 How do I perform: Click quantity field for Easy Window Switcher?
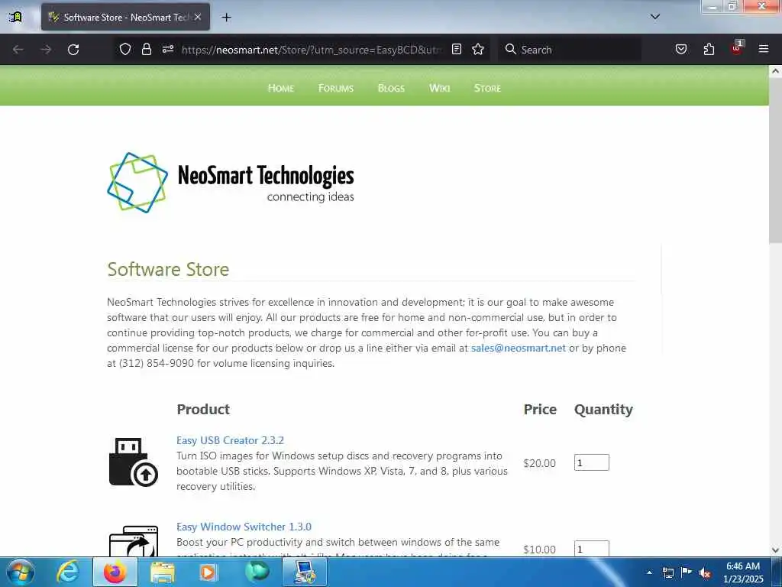click(592, 549)
